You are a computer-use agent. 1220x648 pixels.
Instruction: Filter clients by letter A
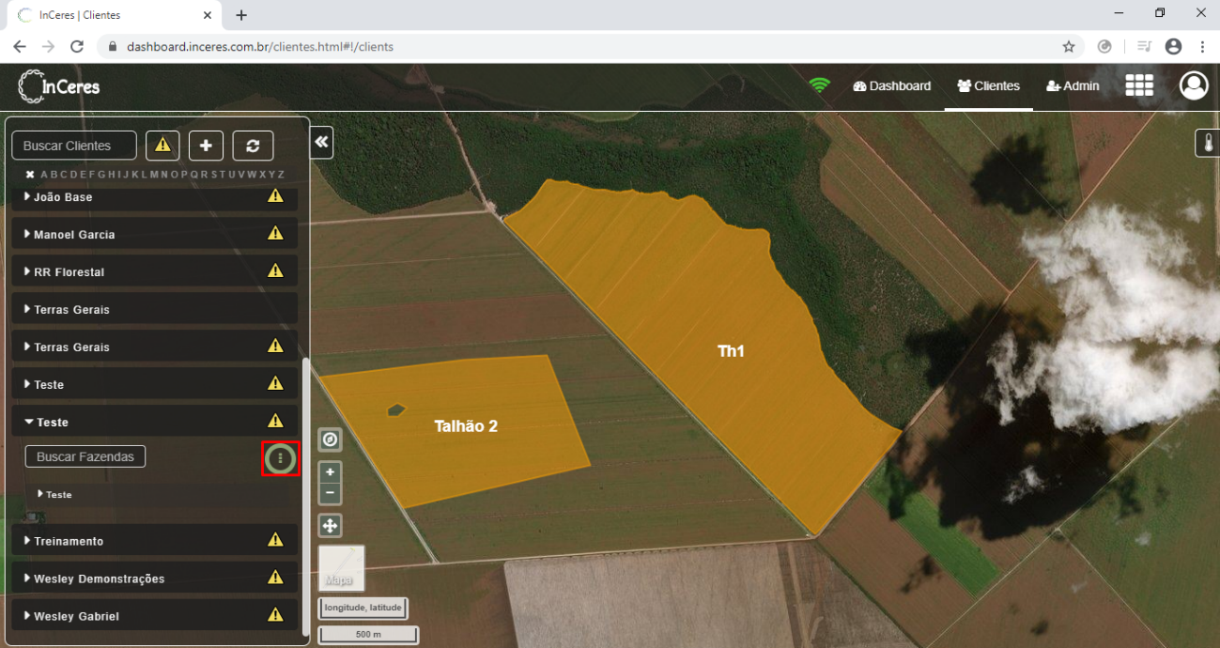click(x=43, y=175)
